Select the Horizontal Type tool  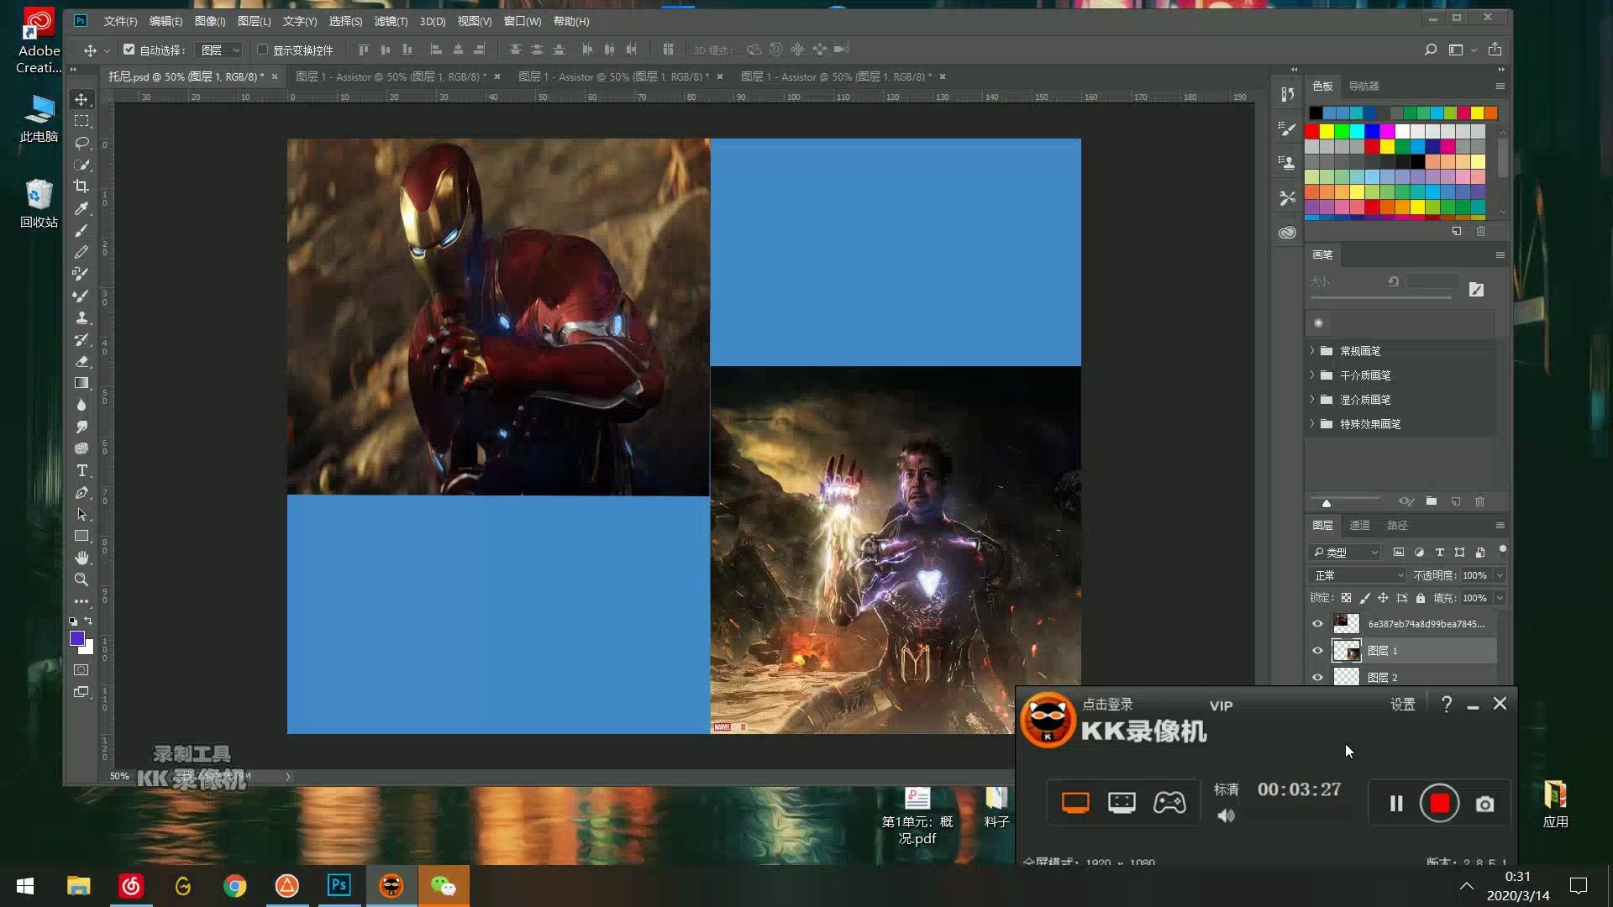[x=81, y=470]
